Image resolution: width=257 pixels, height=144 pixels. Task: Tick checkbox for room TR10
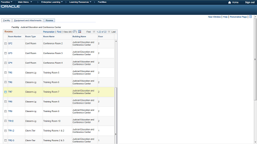(6, 121)
